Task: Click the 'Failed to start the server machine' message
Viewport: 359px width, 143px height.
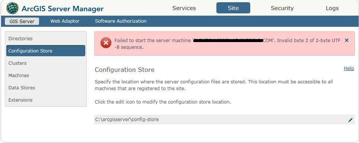Action: [x=228, y=44]
